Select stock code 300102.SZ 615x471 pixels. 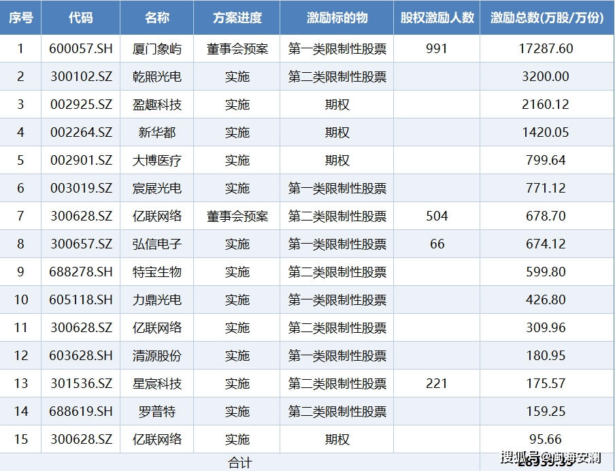tap(81, 76)
